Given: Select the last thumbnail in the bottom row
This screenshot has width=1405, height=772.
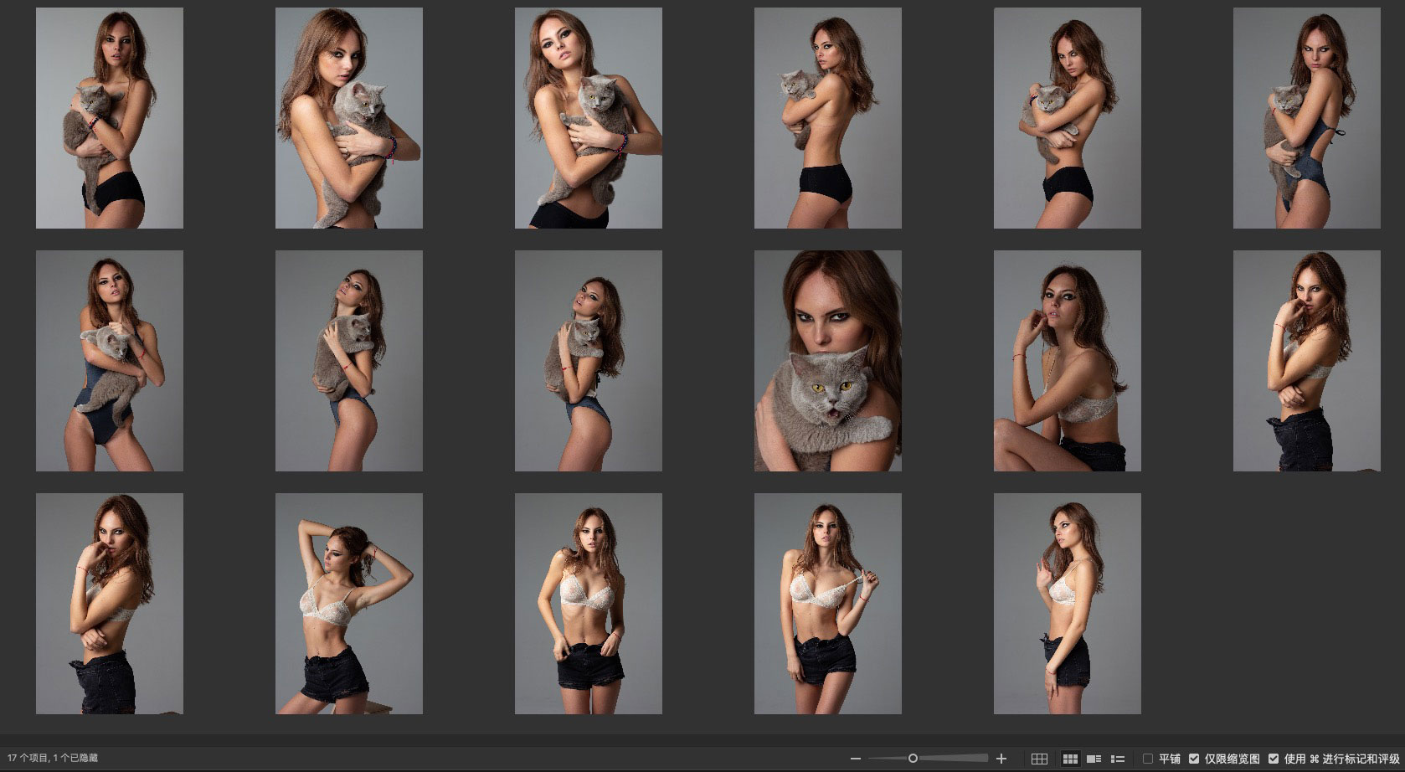Looking at the screenshot, I should pos(1067,604).
